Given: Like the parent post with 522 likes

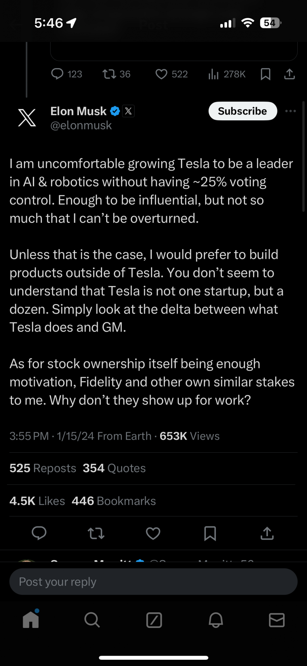Looking at the screenshot, I should click(161, 74).
